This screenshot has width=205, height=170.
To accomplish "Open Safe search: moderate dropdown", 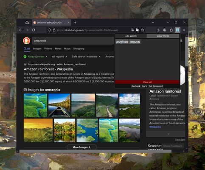I will coord(86,57).
